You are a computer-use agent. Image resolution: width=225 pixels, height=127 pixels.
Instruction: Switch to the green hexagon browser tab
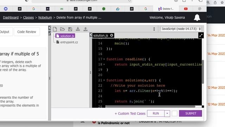[104, 9]
